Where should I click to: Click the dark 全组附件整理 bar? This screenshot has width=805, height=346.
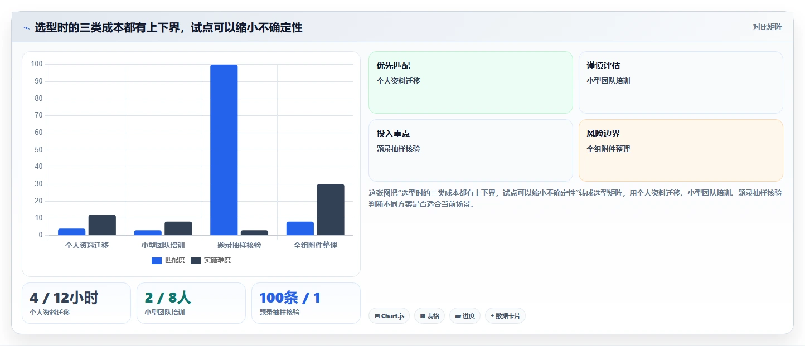point(331,209)
